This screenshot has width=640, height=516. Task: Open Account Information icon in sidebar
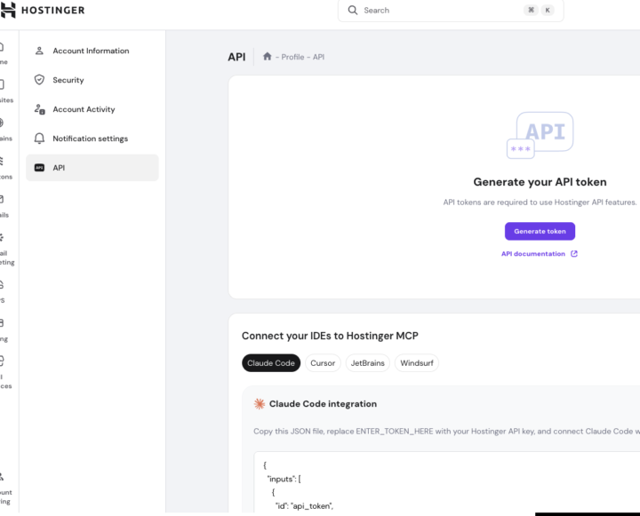point(39,51)
